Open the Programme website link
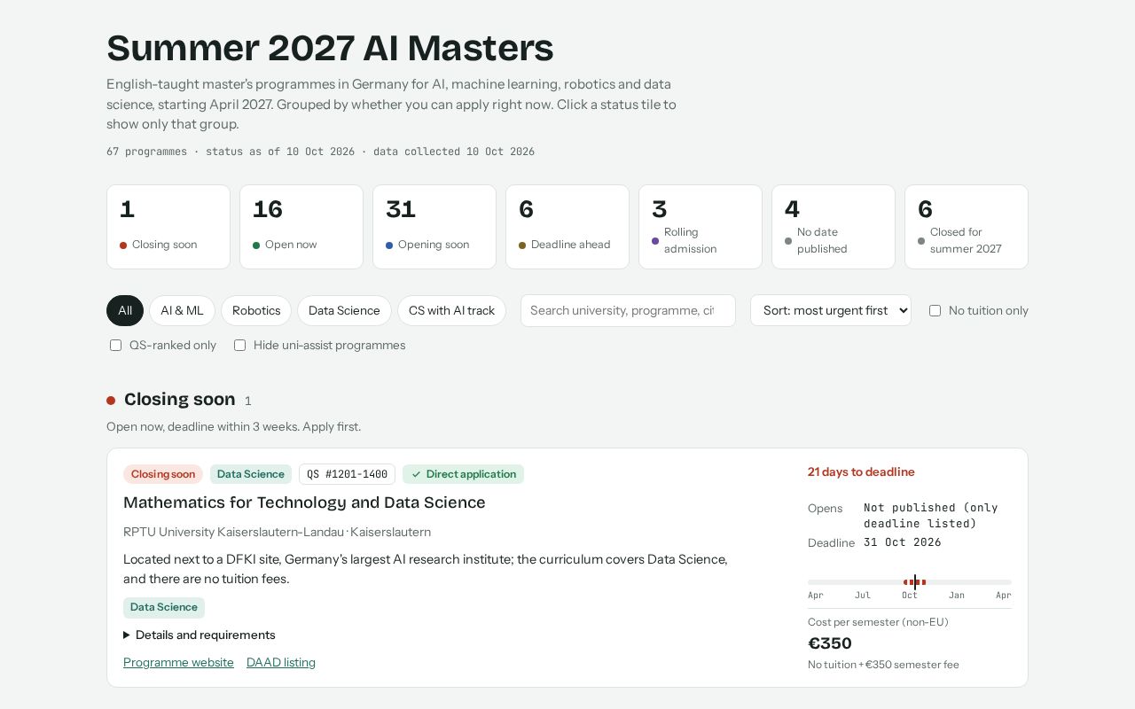 pyautogui.click(x=178, y=662)
